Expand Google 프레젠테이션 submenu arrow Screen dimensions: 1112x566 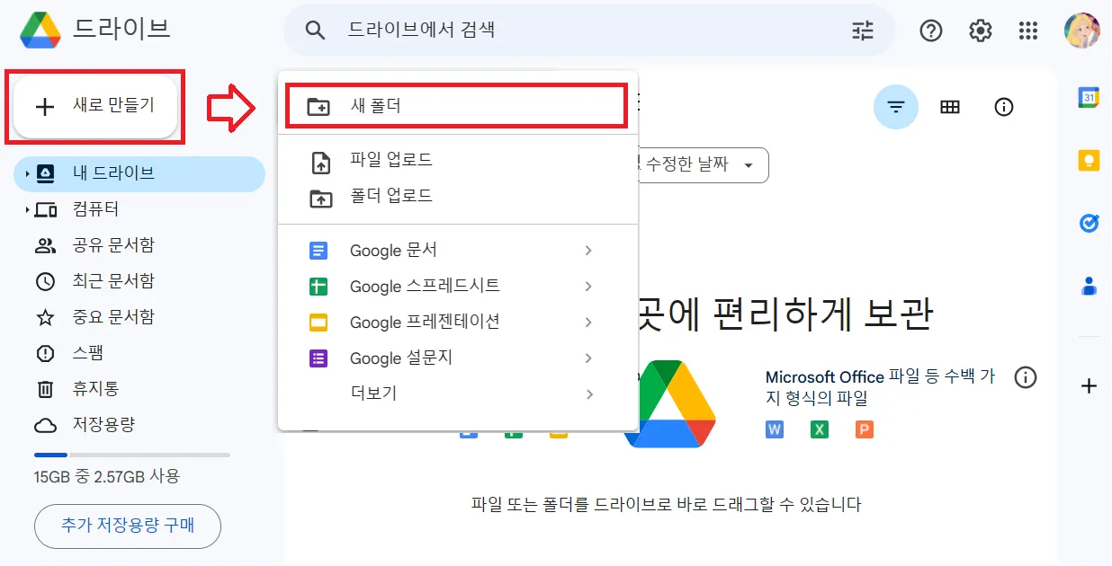[588, 323]
